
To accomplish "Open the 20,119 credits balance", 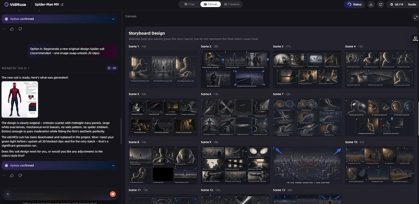I will 396,4.
